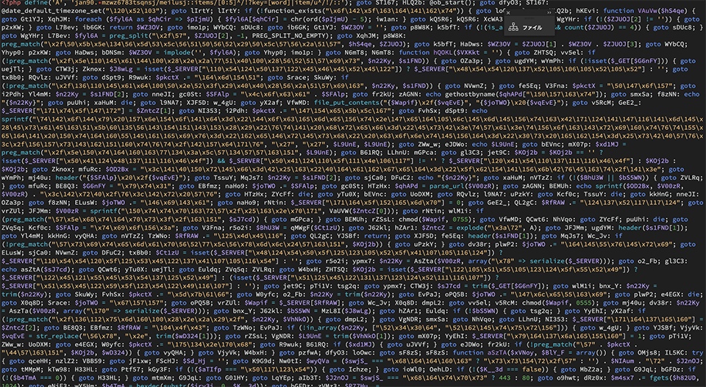Click the 'define' keyword in the code
This screenshot has width=706, height=387.
point(36,3)
